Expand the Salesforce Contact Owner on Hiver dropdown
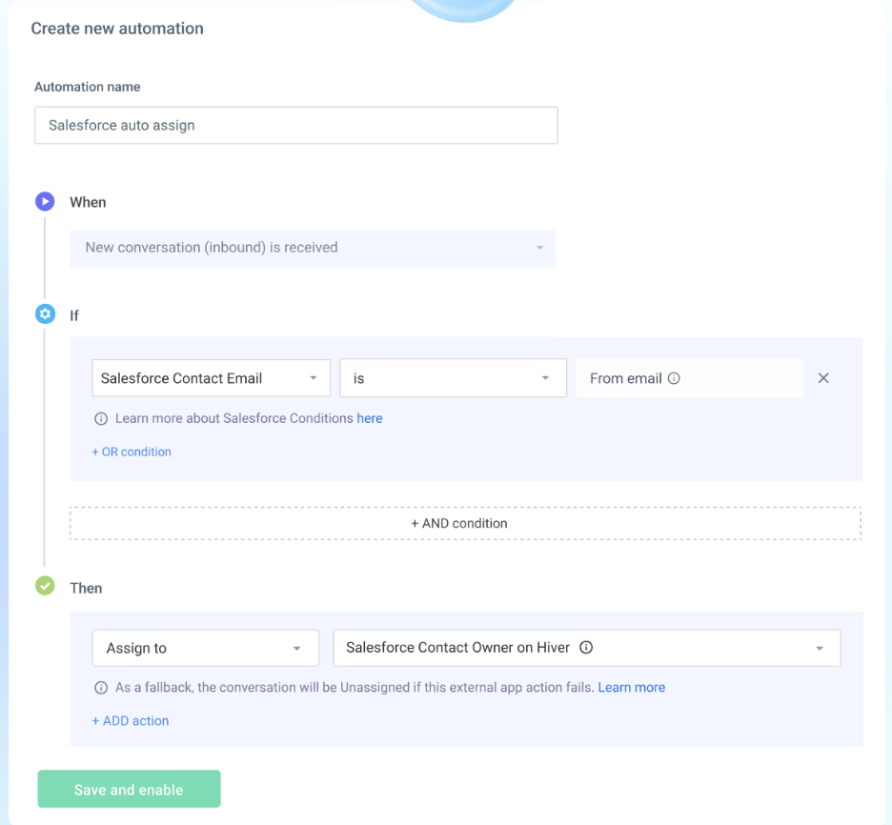The width and height of the screenshot is (892, 825). pyautogui.click(x=819, y=648)
